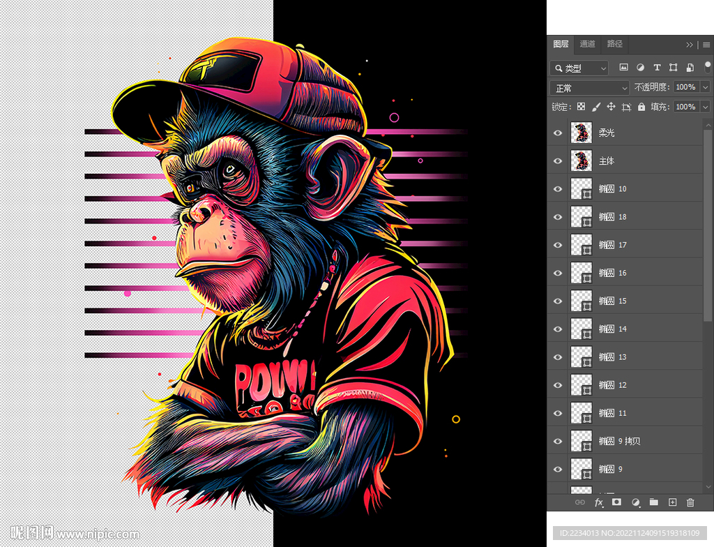The image size is (714, 547).
Task: Click the 填充 fill percentage field
Action: [x=685, y=107]
